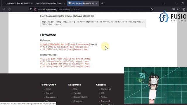
Task: Open Download link under Resources
Action: [x=78, y=101]
